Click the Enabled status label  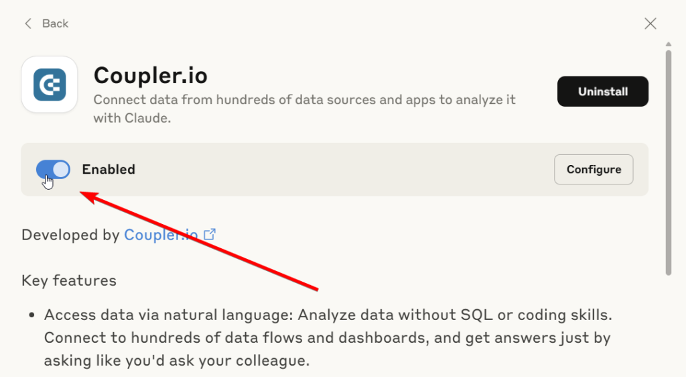coord(109,170)
